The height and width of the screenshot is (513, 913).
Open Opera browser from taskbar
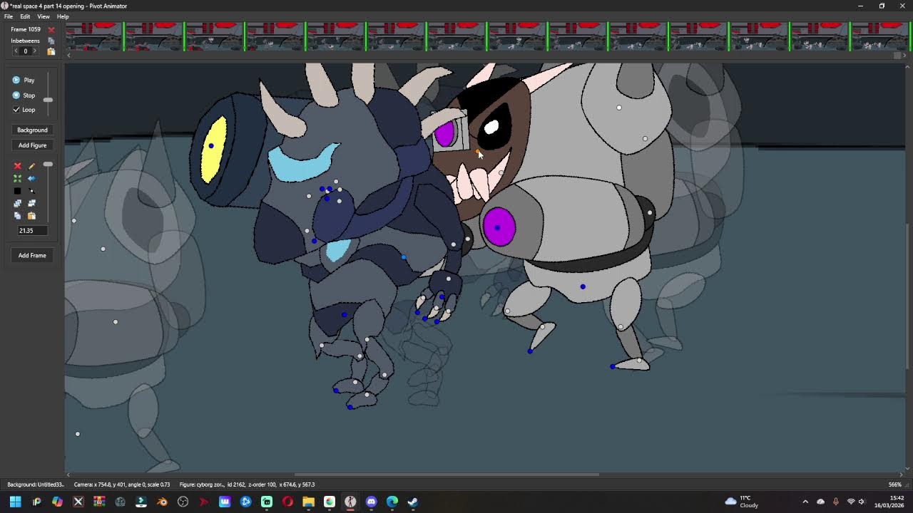(x=287, y=502)
